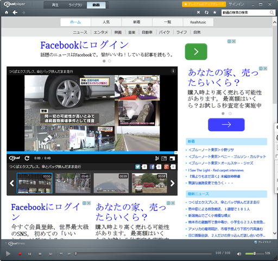This screenshot has width=278, height=261.
Task: Open the RealMusic tab
Action: click(x=198, y=22)
